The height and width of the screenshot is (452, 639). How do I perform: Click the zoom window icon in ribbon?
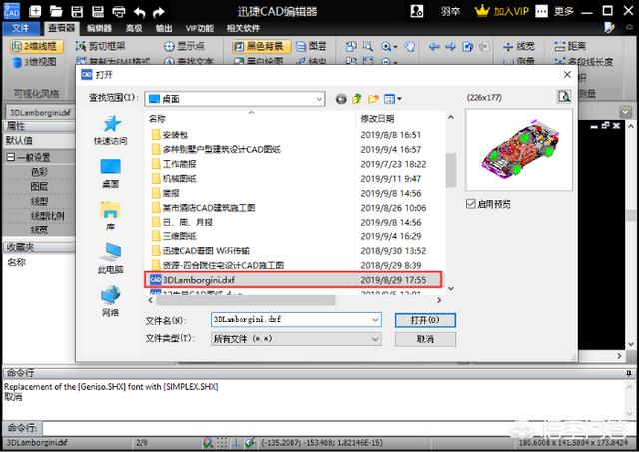click(368, 47)
